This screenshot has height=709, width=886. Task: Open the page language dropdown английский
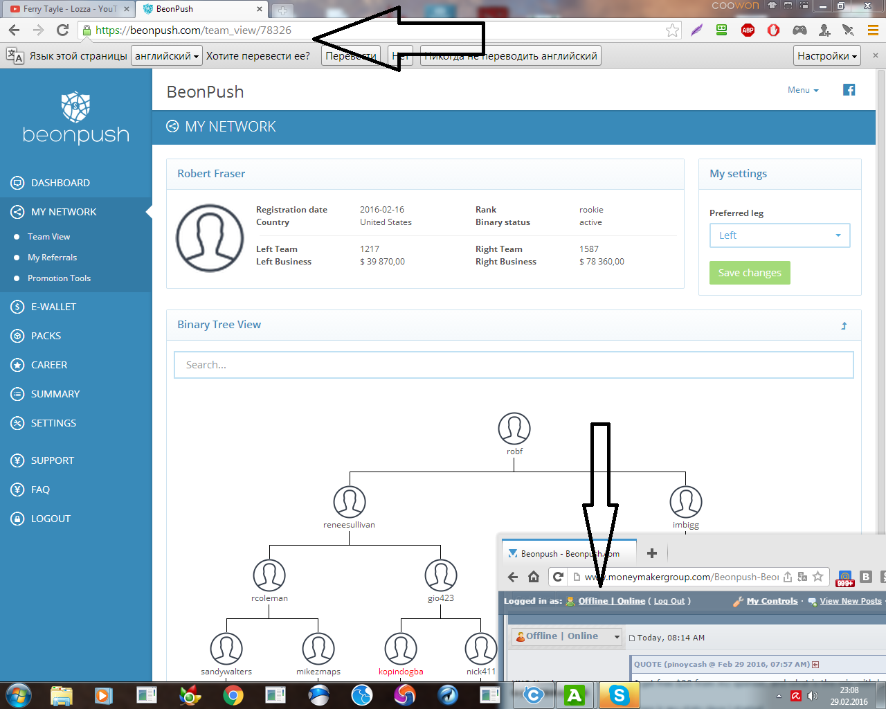(x=167, y=56)
